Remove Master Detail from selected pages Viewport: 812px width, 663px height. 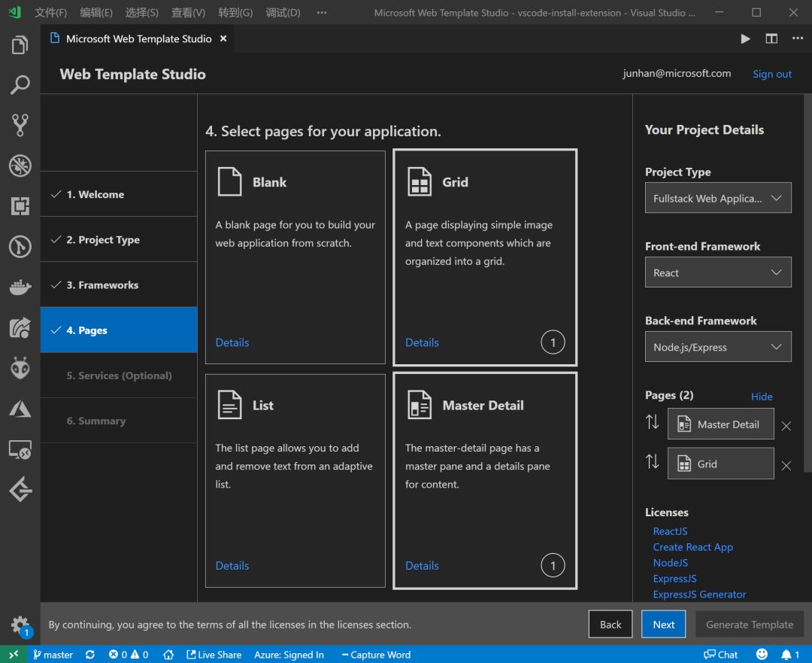point(786,426)
